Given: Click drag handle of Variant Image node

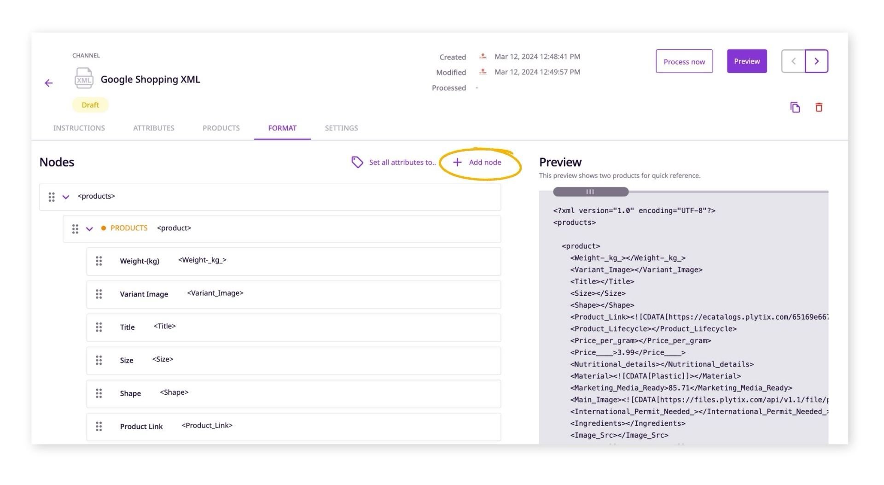Looking at the screenshot, I should pyautogui.click(x=99, y=294).
